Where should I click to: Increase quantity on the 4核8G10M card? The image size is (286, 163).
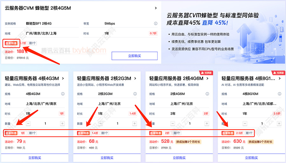279,124
